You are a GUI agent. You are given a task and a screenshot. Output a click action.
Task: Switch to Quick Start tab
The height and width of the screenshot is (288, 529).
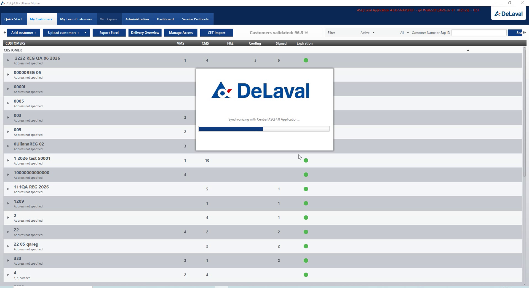[13, 19]
